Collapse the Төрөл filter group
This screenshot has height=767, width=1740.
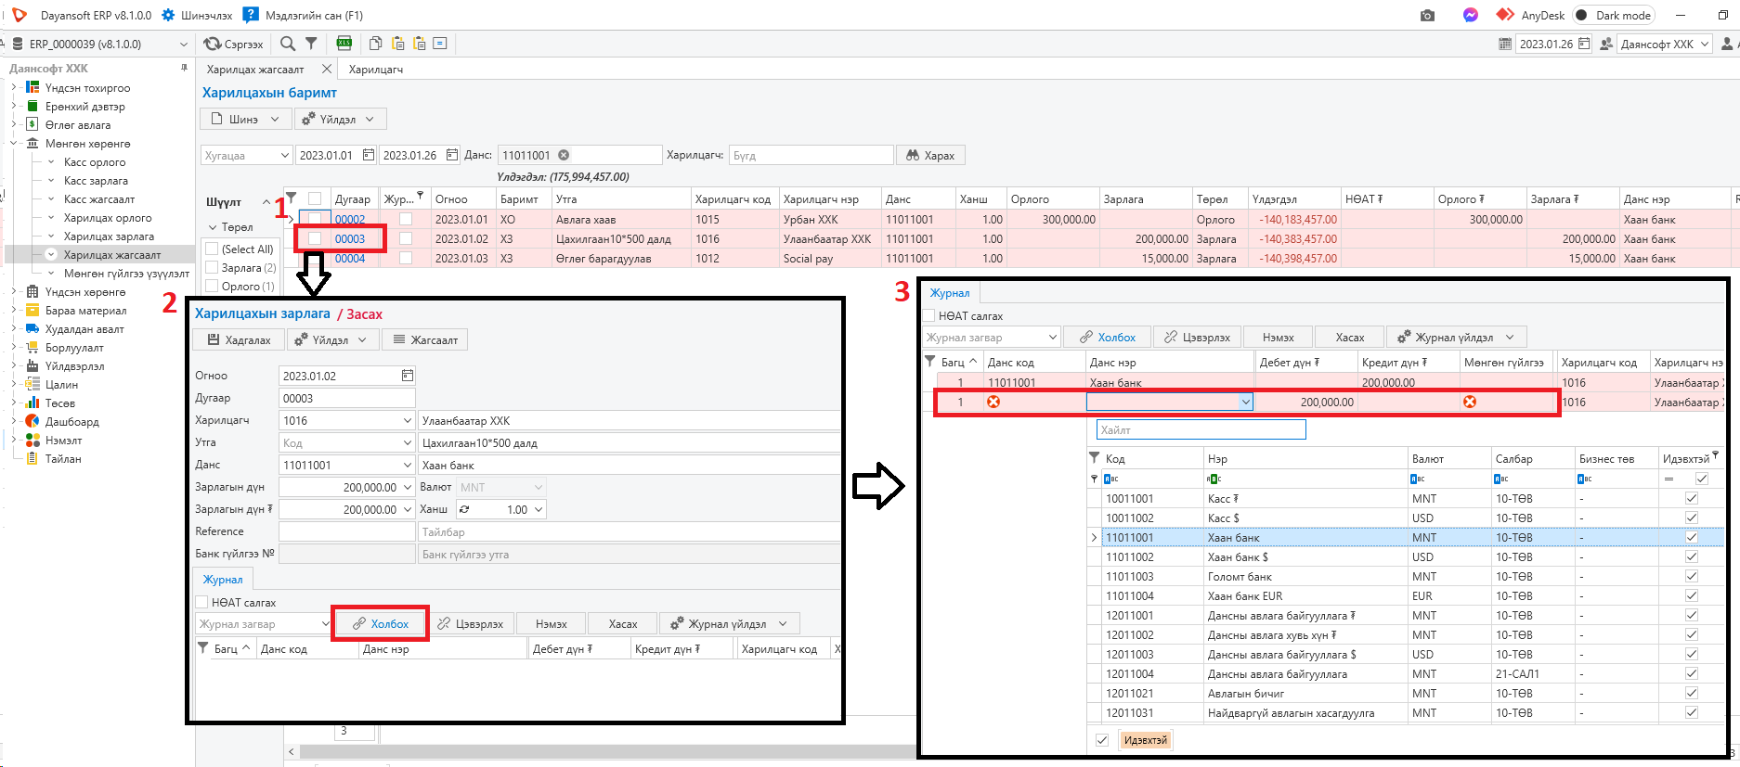213,226
